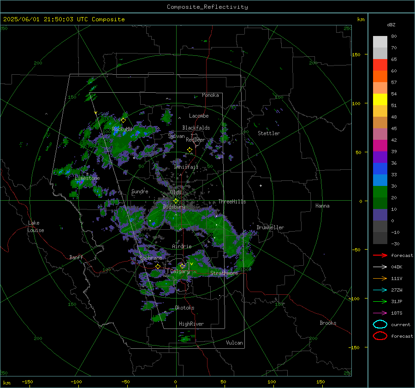This screenshot has width=415, height=388.
Task: Click the Didsbury label
Action: tap(174, 207)
